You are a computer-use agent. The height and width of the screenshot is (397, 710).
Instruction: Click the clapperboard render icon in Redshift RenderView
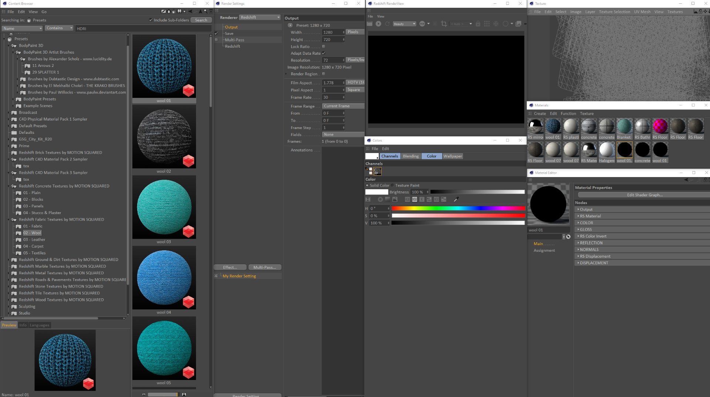click(369, 24)
